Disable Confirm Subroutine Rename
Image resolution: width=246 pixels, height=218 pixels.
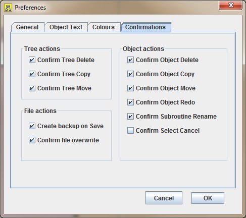coord(130,117)
